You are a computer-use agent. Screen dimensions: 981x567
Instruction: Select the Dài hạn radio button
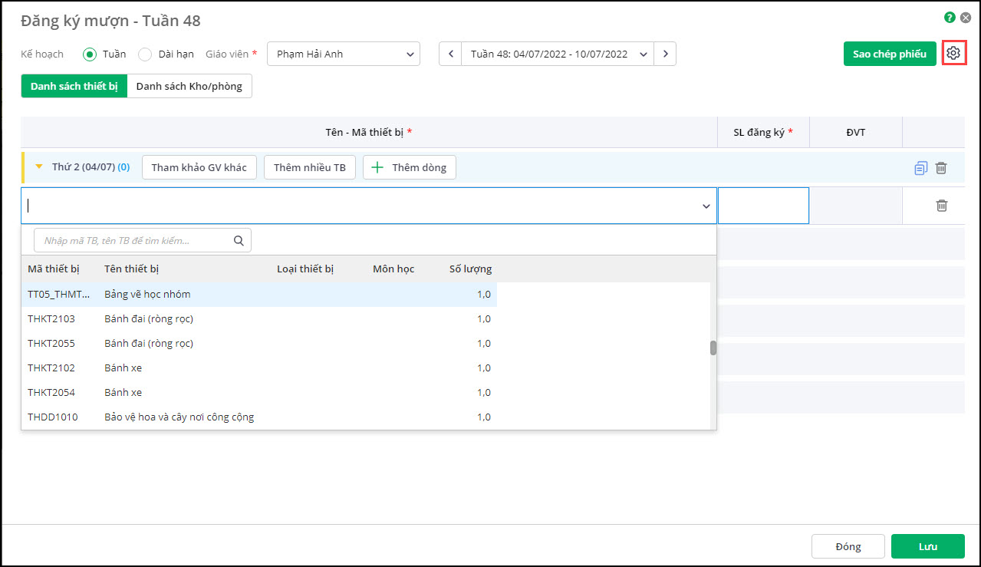(145, 54)
